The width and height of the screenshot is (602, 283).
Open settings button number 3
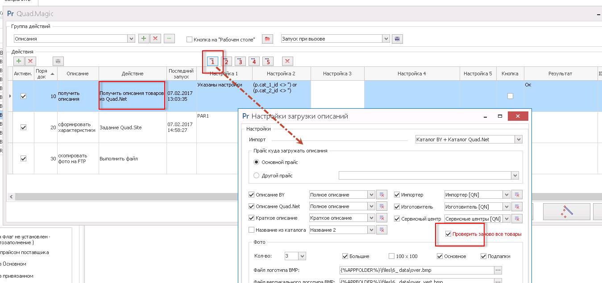coord(241,61)
